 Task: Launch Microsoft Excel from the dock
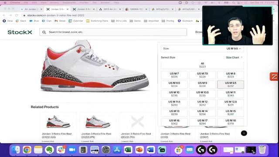pos(128,150)
